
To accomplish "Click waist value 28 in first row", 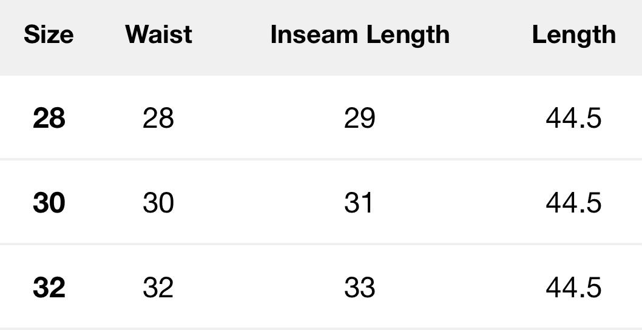I will coord(158,118).
